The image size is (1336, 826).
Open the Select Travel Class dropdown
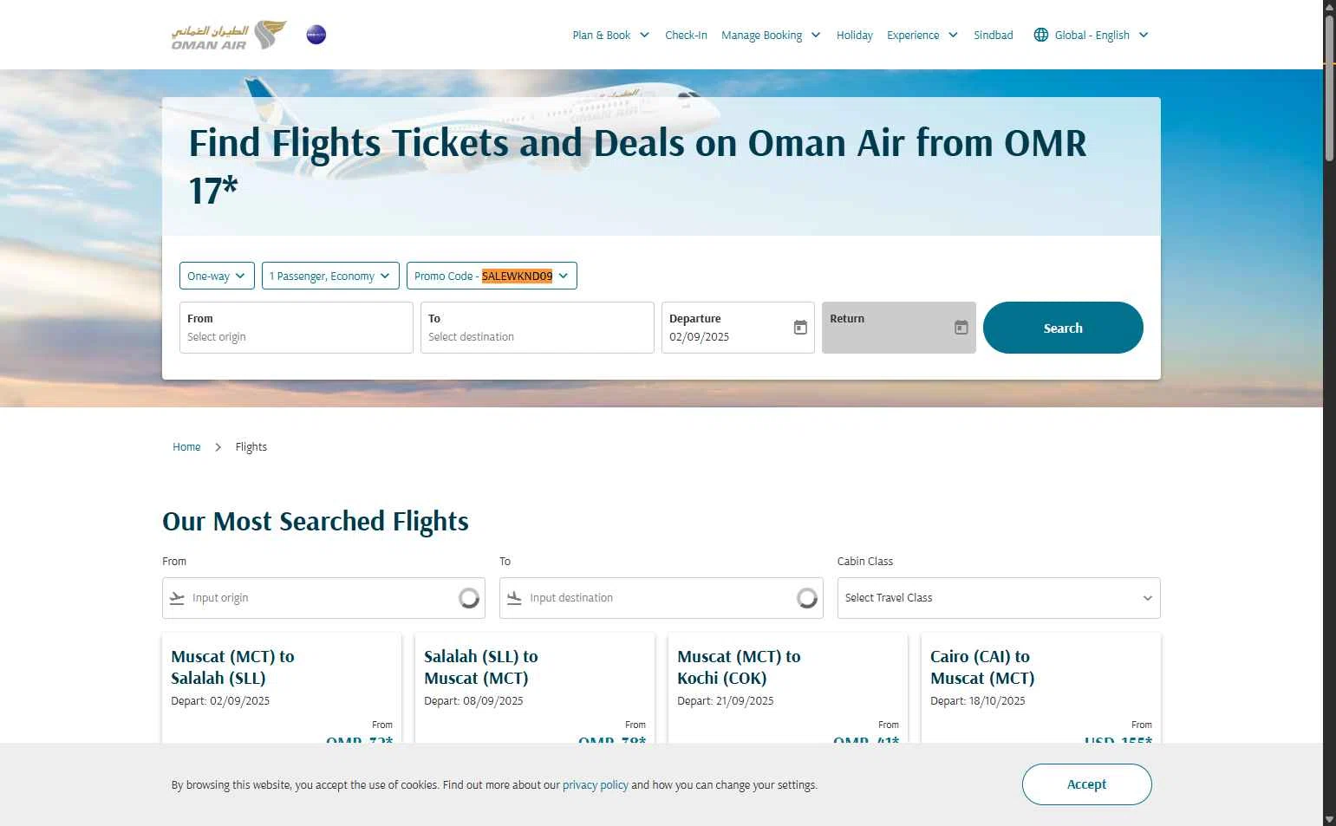tap(999, 598)
